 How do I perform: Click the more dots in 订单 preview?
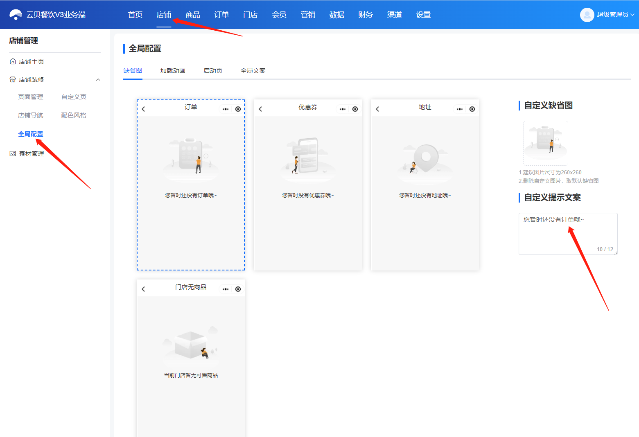point(226,109)
